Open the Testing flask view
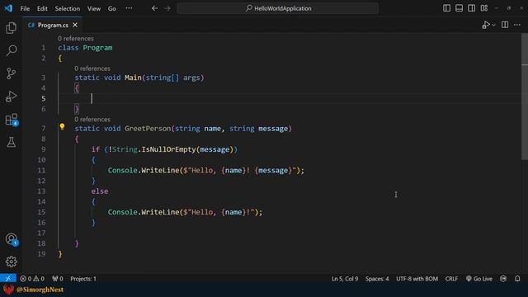The image size is (528, 297). click(x=11, y=142)
